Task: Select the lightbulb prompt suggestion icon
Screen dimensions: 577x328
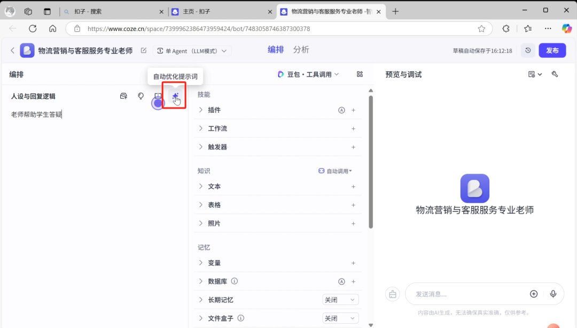Action: pyautogui.click(x=141, y=96)
